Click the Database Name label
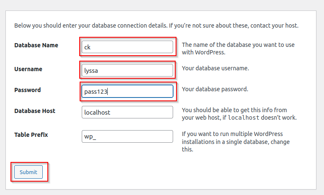324x195 pixels. [x=36, y=45]
